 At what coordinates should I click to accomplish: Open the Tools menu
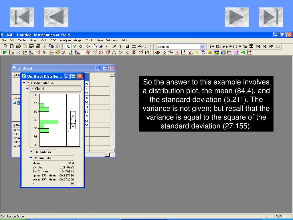90,40
